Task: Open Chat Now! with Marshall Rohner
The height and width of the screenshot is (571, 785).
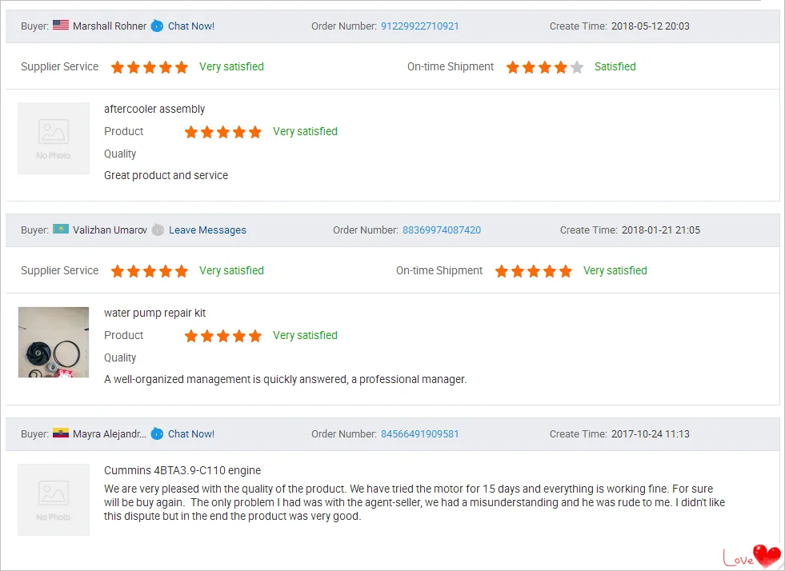Action: click(x=191, y=26)
